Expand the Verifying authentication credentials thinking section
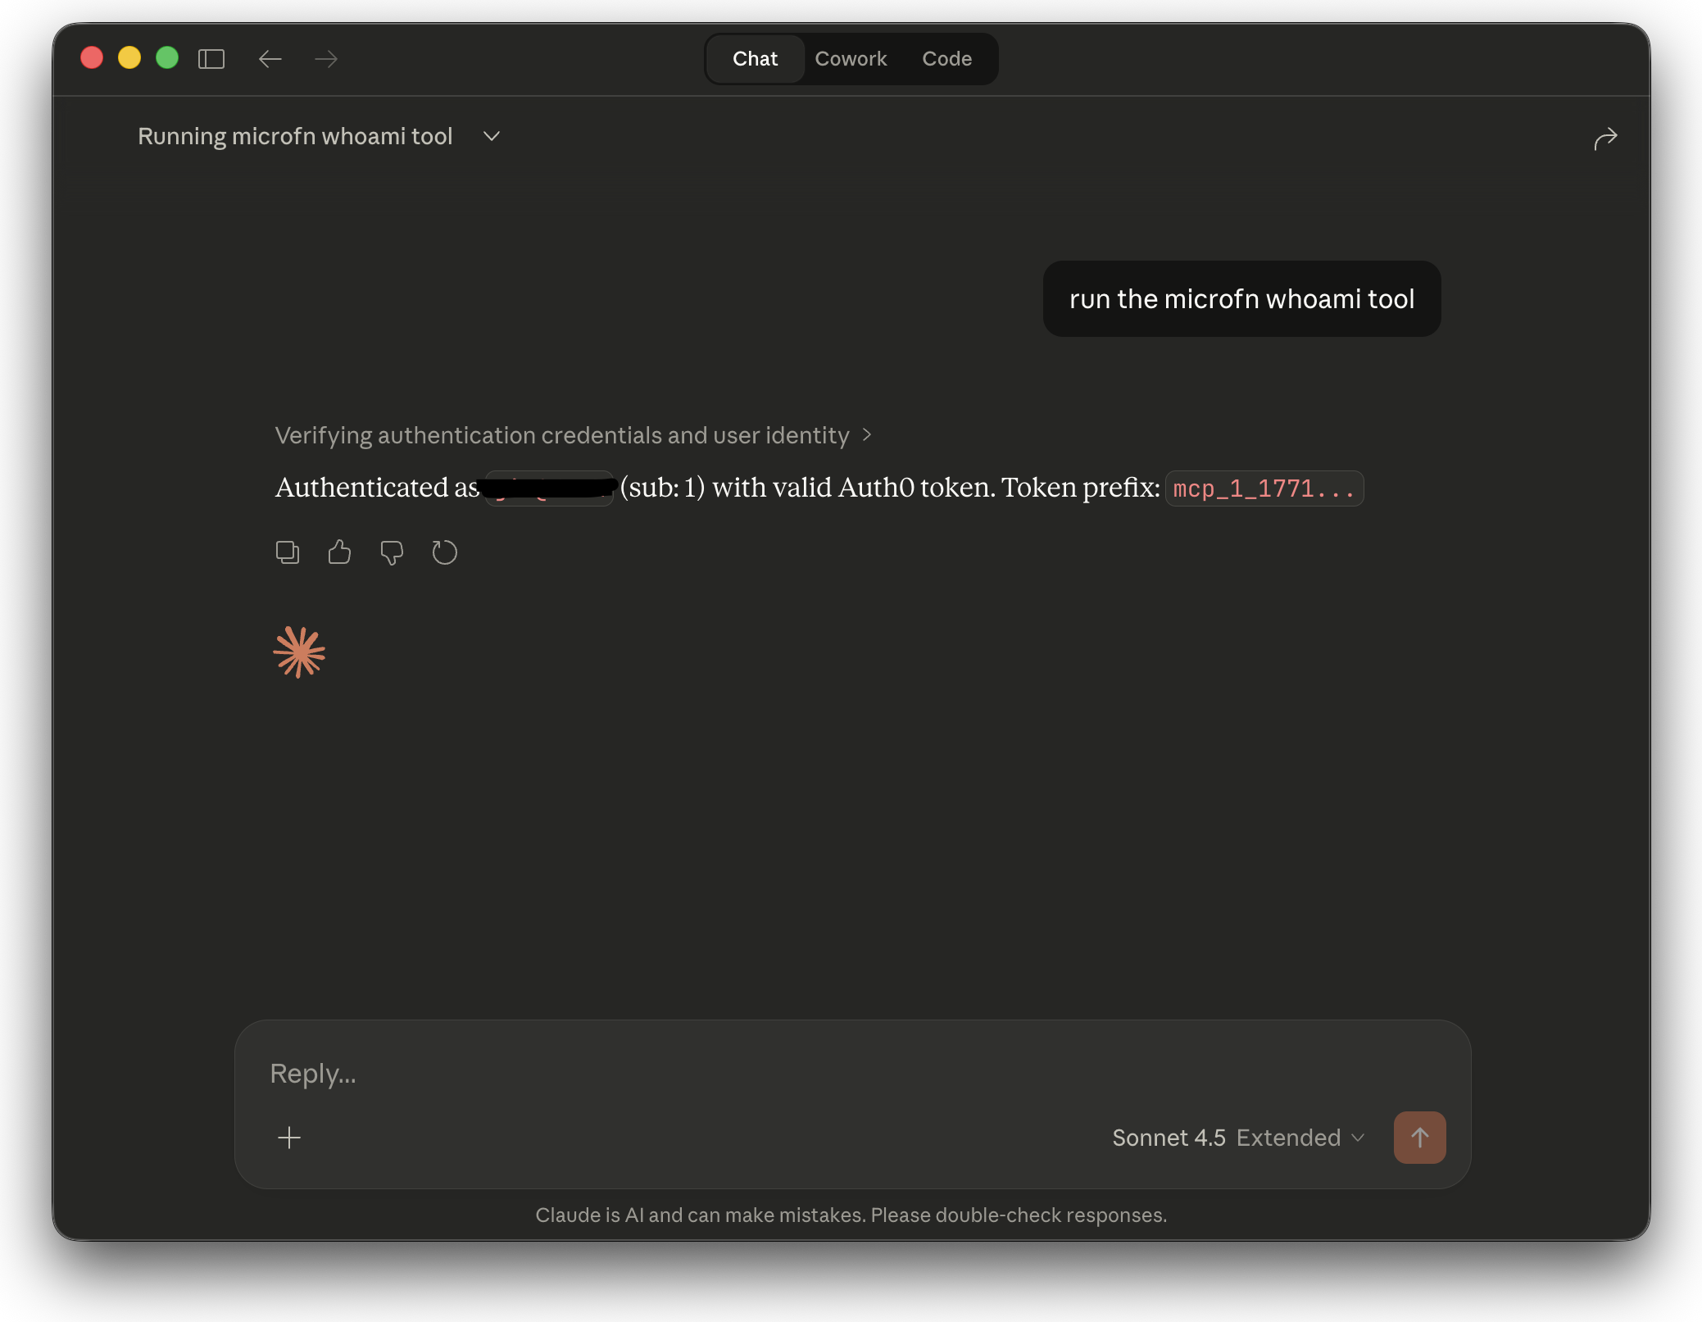The image size is (1702, 1322). coord(574,435)
